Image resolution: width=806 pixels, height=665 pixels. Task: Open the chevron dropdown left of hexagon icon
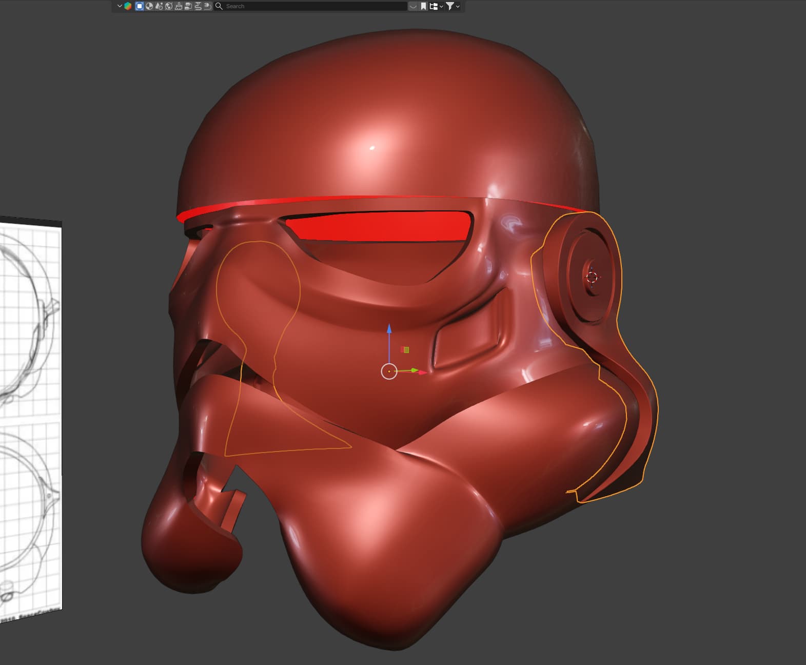tap(120, 6)
